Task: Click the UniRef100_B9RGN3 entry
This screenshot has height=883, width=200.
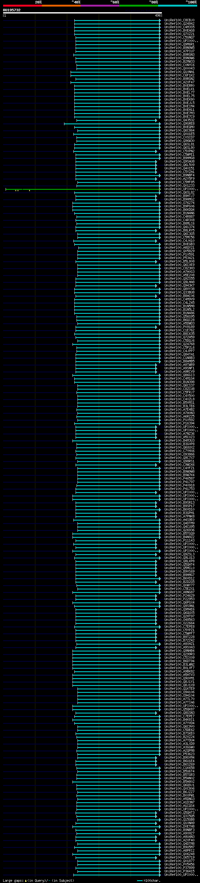Action: pos(179,55)
